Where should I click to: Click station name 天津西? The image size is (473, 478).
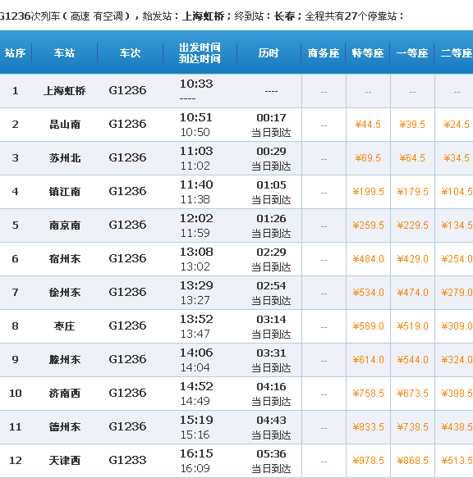point(65,460)
